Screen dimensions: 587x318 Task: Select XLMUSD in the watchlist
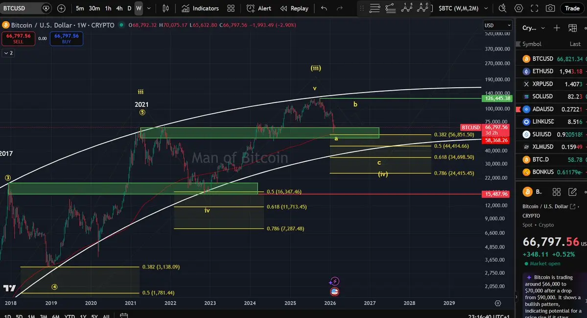551,147
